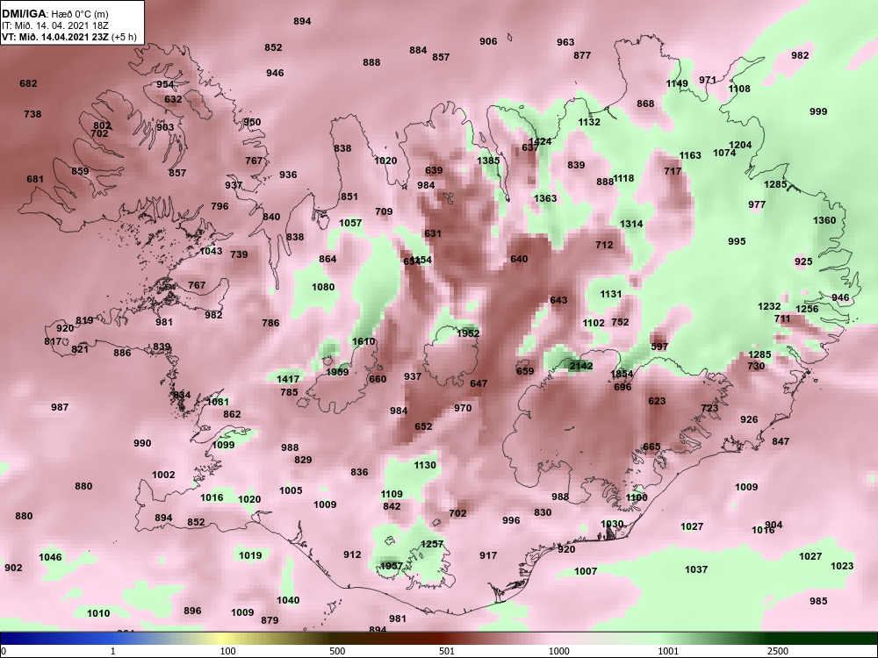Click the map value 1854
The image size is (878, 658).
click(x=622, y=375)
